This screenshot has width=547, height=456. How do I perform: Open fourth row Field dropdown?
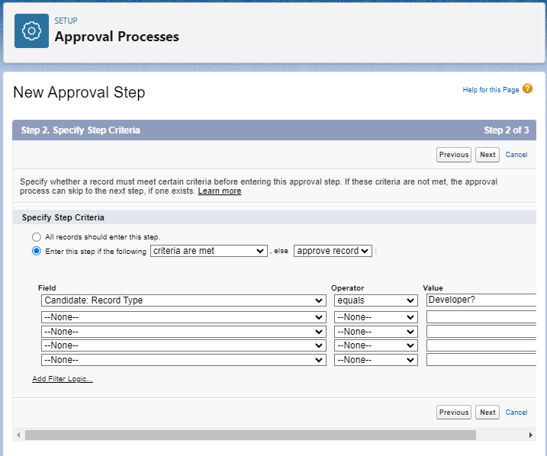pos(184,345)
